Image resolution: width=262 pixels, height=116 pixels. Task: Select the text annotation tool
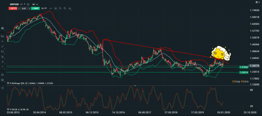(2, 67)
